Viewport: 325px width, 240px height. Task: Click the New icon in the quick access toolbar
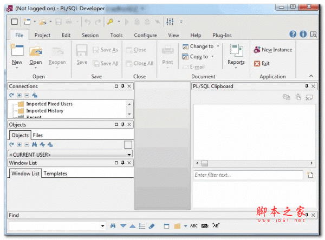click(27, 22)
